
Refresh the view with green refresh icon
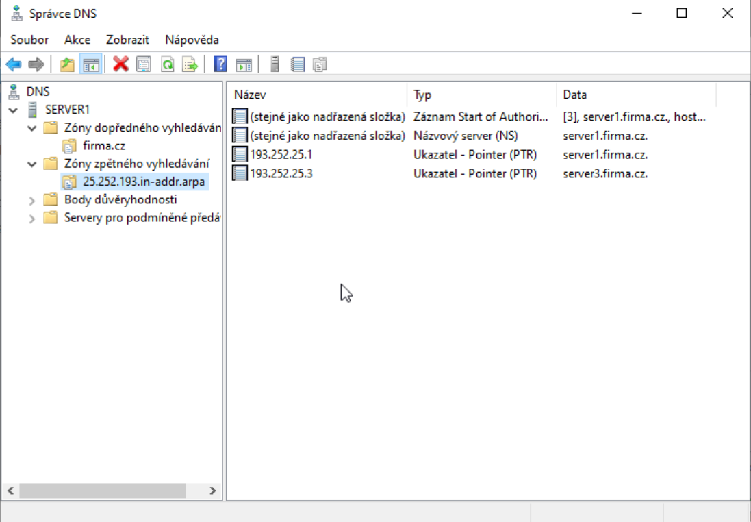167,64
